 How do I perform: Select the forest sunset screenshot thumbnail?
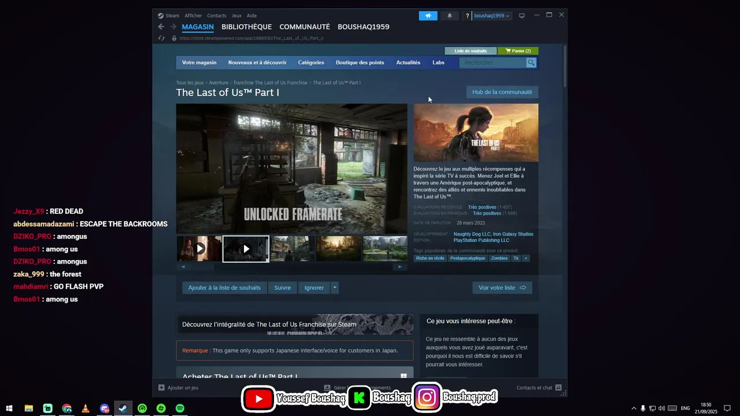click(339, 248)
